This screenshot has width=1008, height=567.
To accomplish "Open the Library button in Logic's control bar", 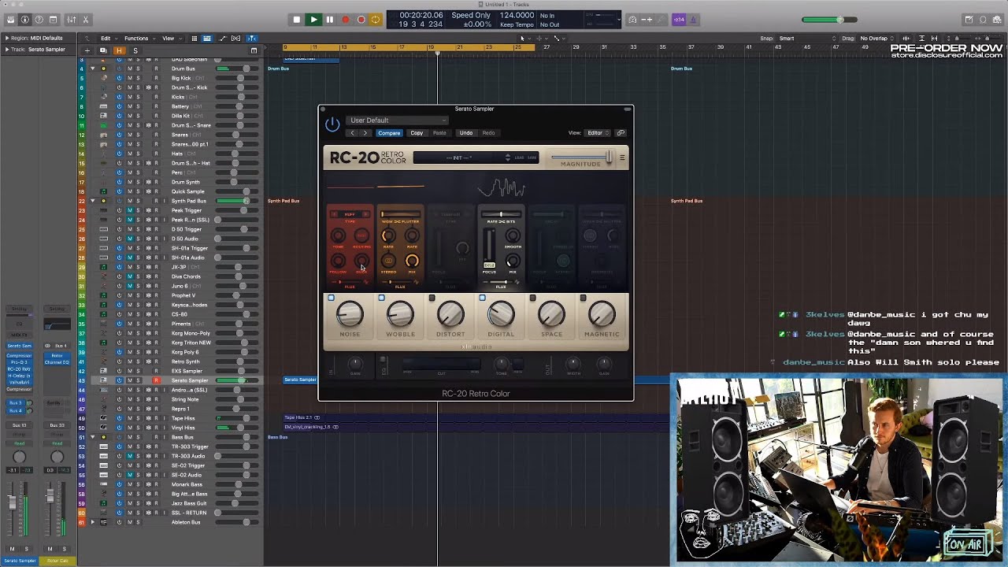I will pos(10,20).
